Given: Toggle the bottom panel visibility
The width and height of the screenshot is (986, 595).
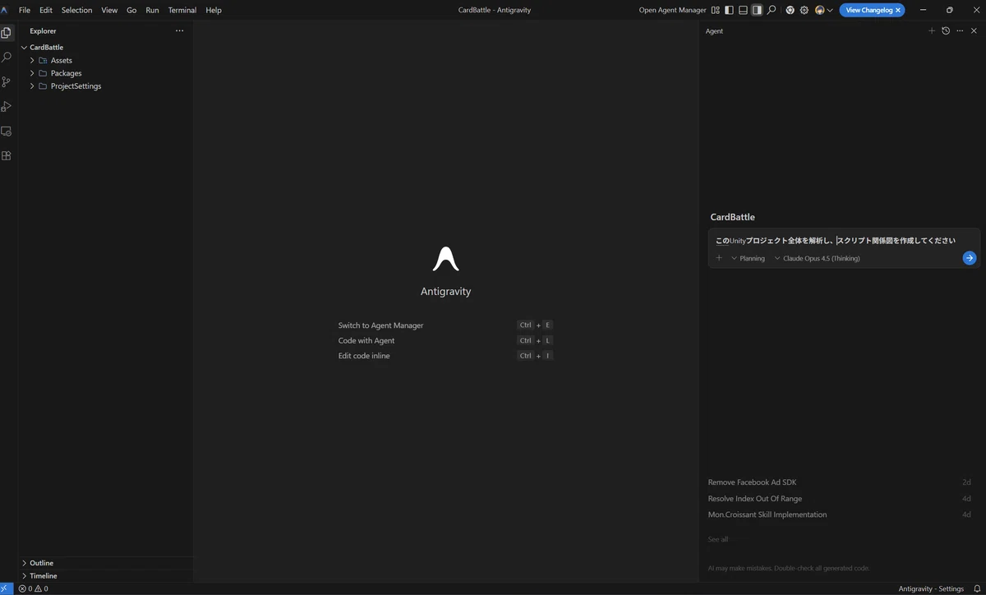Looking at the screenshot, I should coord(744,10).
